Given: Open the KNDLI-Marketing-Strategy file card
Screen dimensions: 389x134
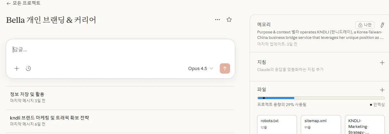Looking at the screenshot, I should click(x=365, y=125).
